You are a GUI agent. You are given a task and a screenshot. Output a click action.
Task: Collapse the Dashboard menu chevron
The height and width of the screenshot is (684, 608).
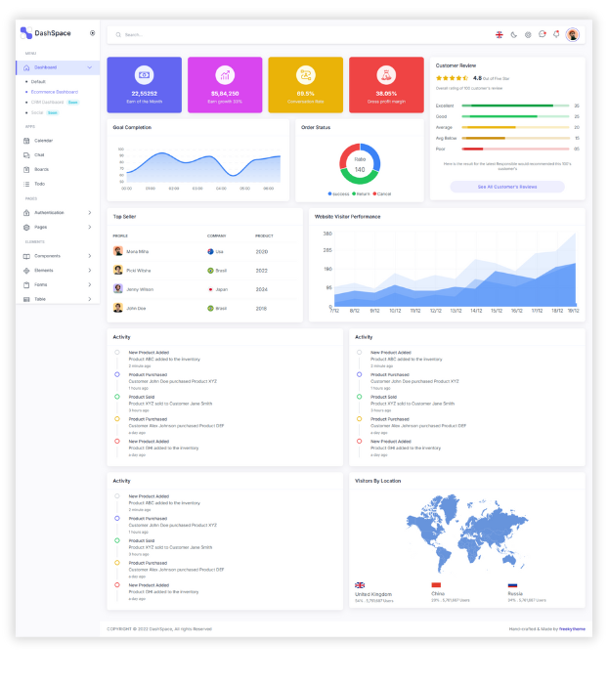[90, 67]
